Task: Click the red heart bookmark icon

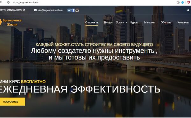Action: pyautogui.click(x=189, y=2)
